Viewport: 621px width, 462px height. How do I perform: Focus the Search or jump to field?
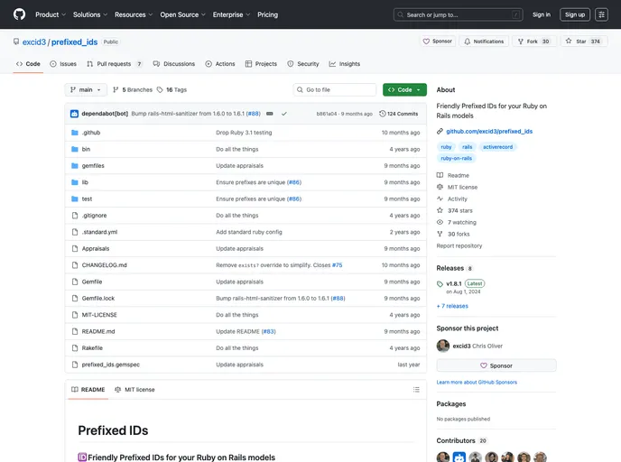click(459, 14)
